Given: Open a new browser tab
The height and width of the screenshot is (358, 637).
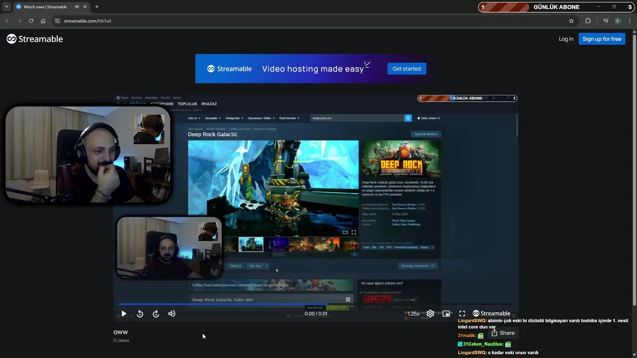Looking at the screenshot, I should 97,7.
